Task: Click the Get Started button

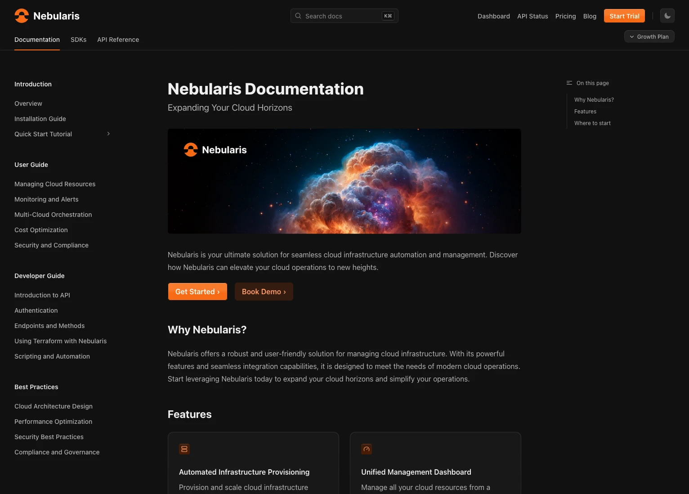Action: pyautogui.click(x=197, y=292)
